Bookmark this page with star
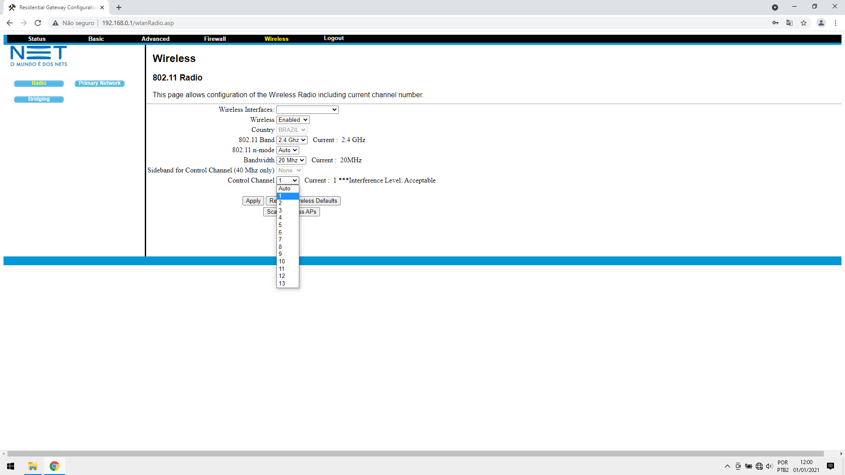Screen dimensions: 845x475 pos(804,23)
